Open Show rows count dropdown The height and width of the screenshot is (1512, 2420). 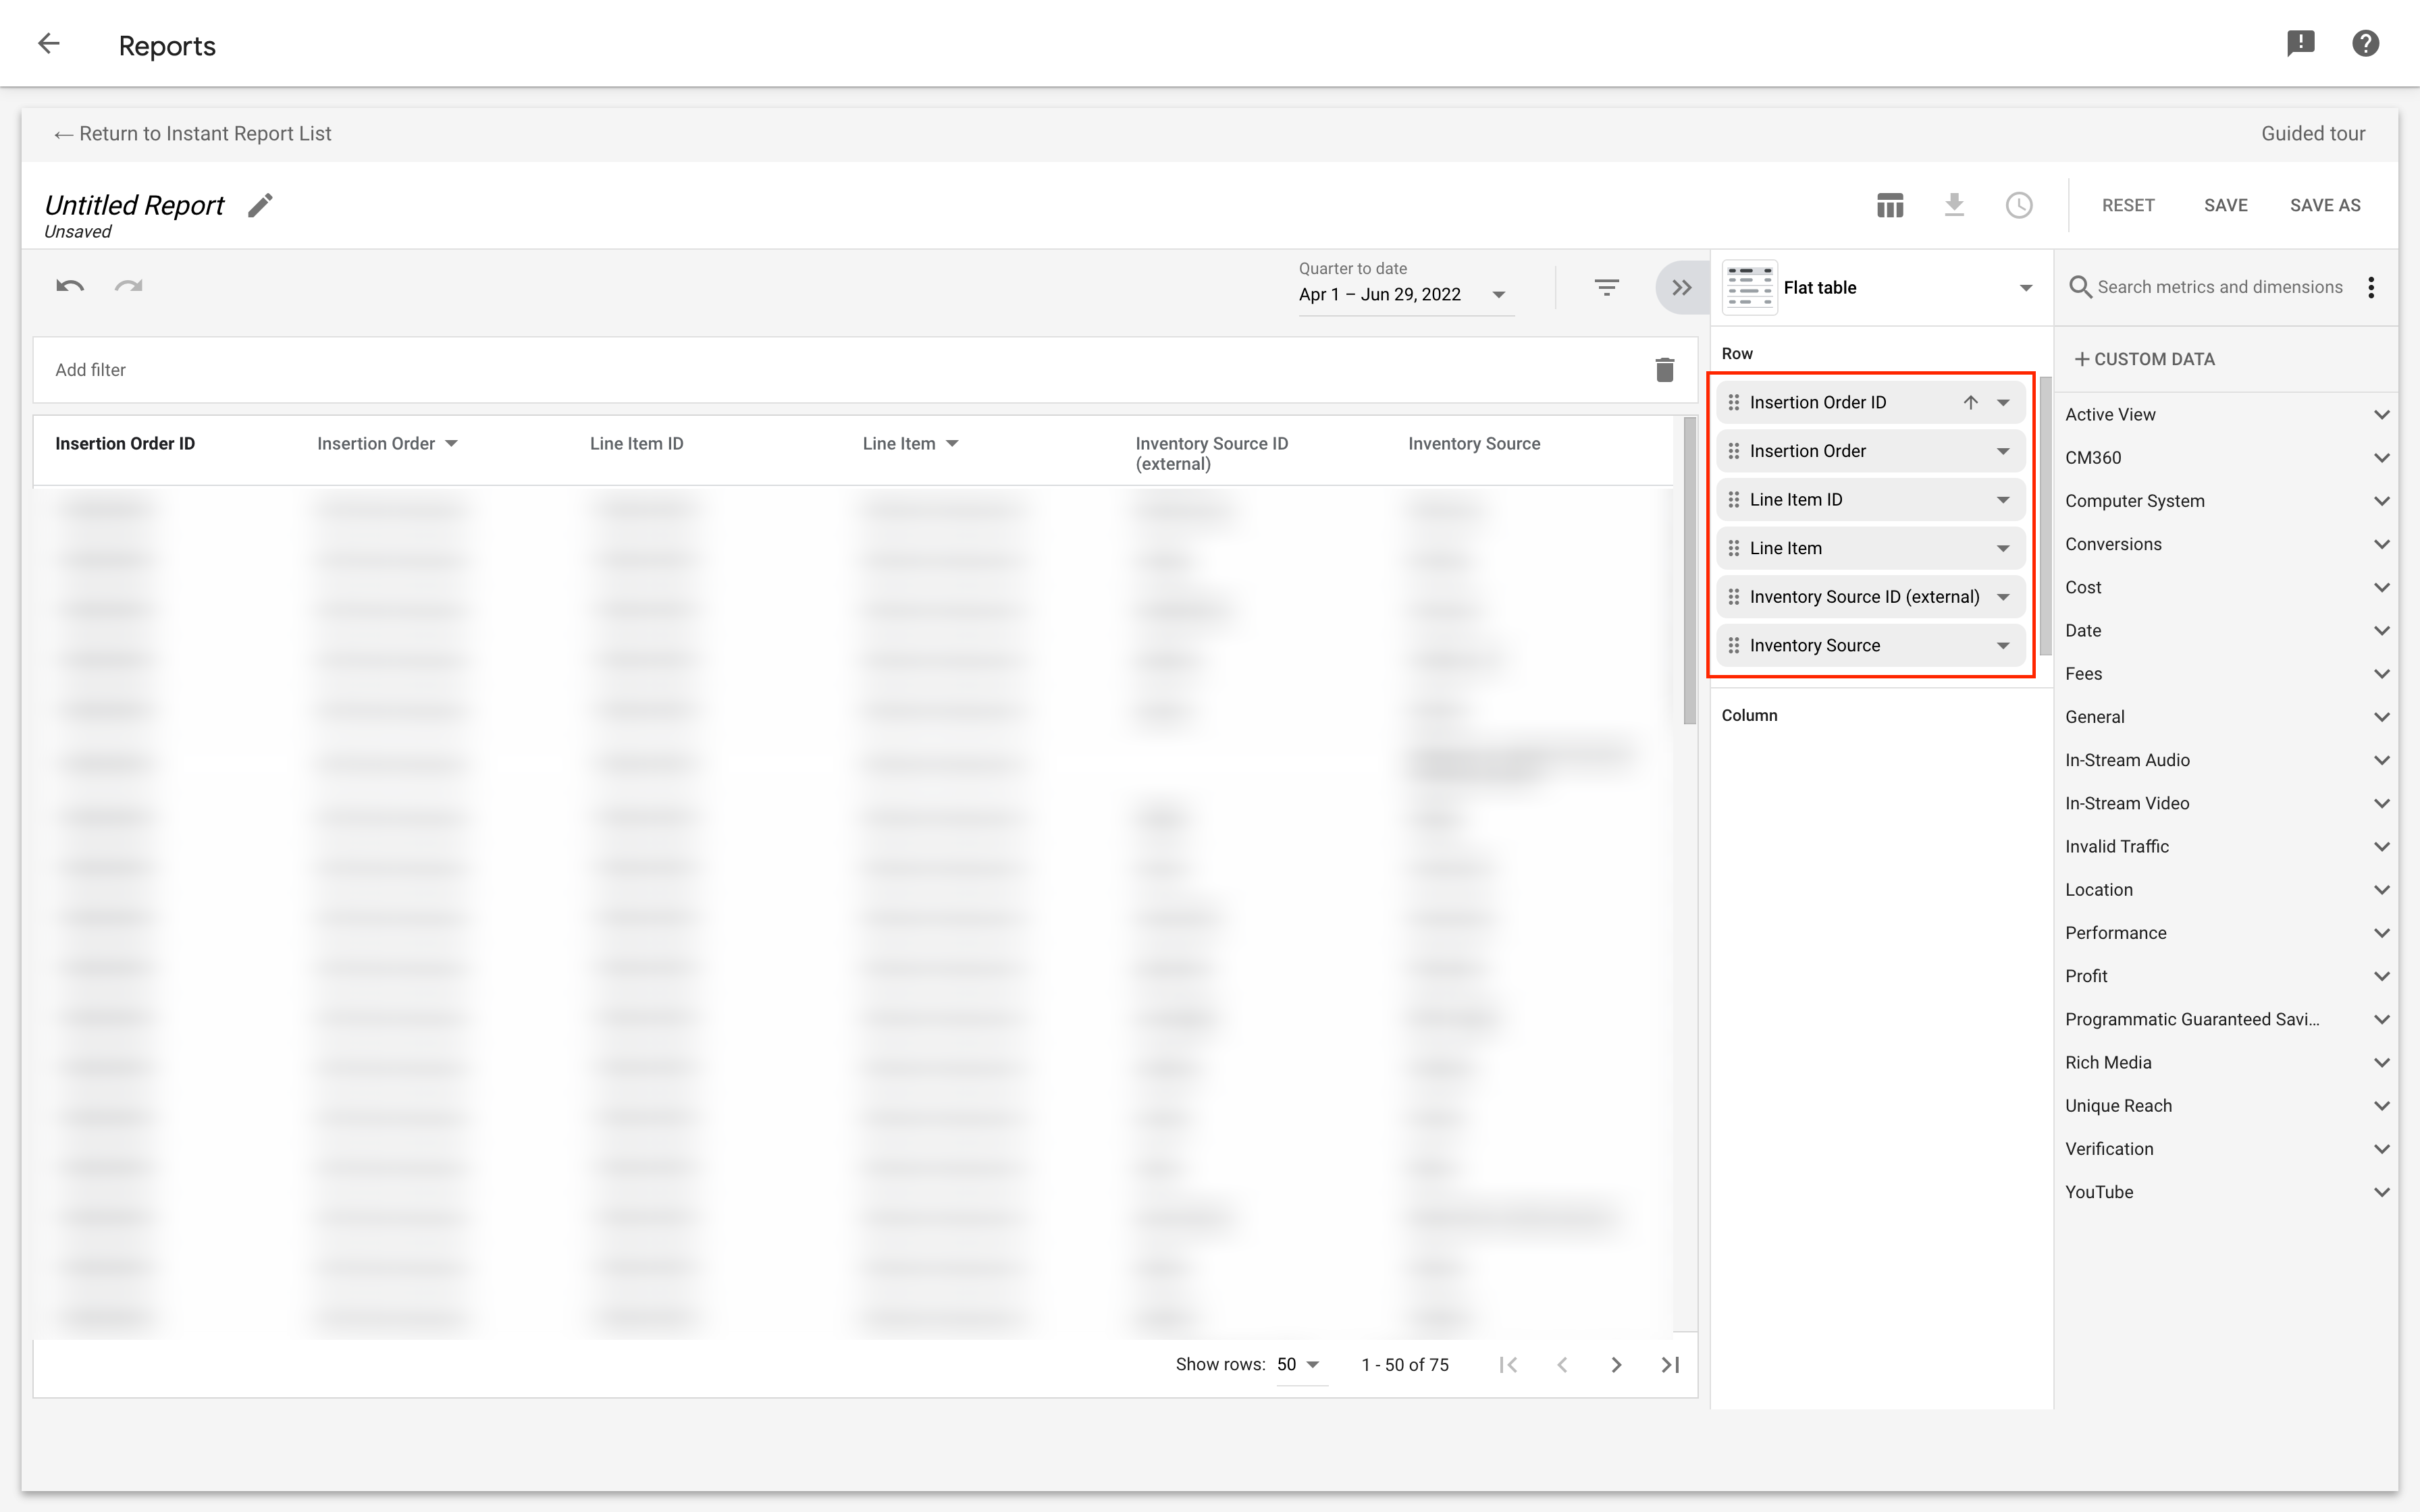click(x=1299, y=1365)
